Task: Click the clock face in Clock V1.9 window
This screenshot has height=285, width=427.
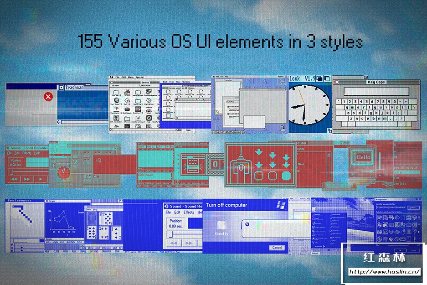Action: click(x=309, y=105)
